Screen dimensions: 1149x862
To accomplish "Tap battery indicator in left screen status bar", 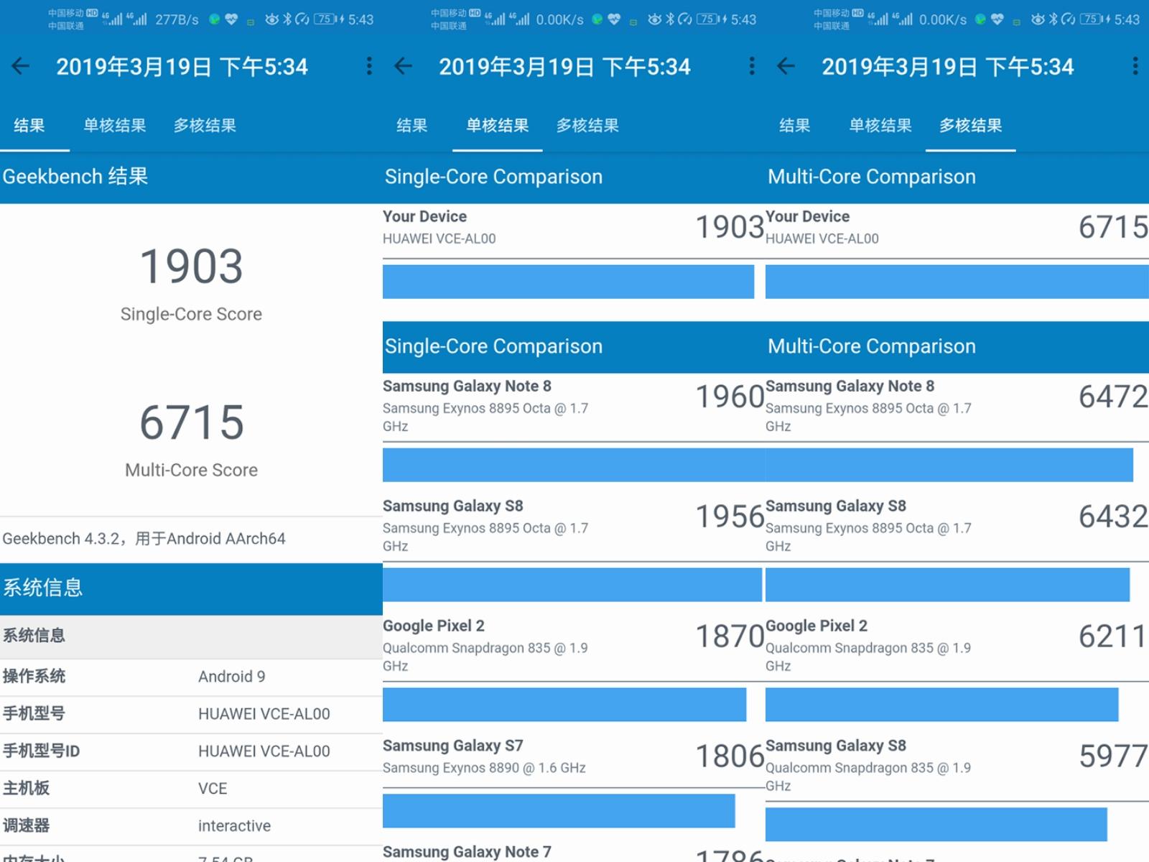I will pos(327,19).
